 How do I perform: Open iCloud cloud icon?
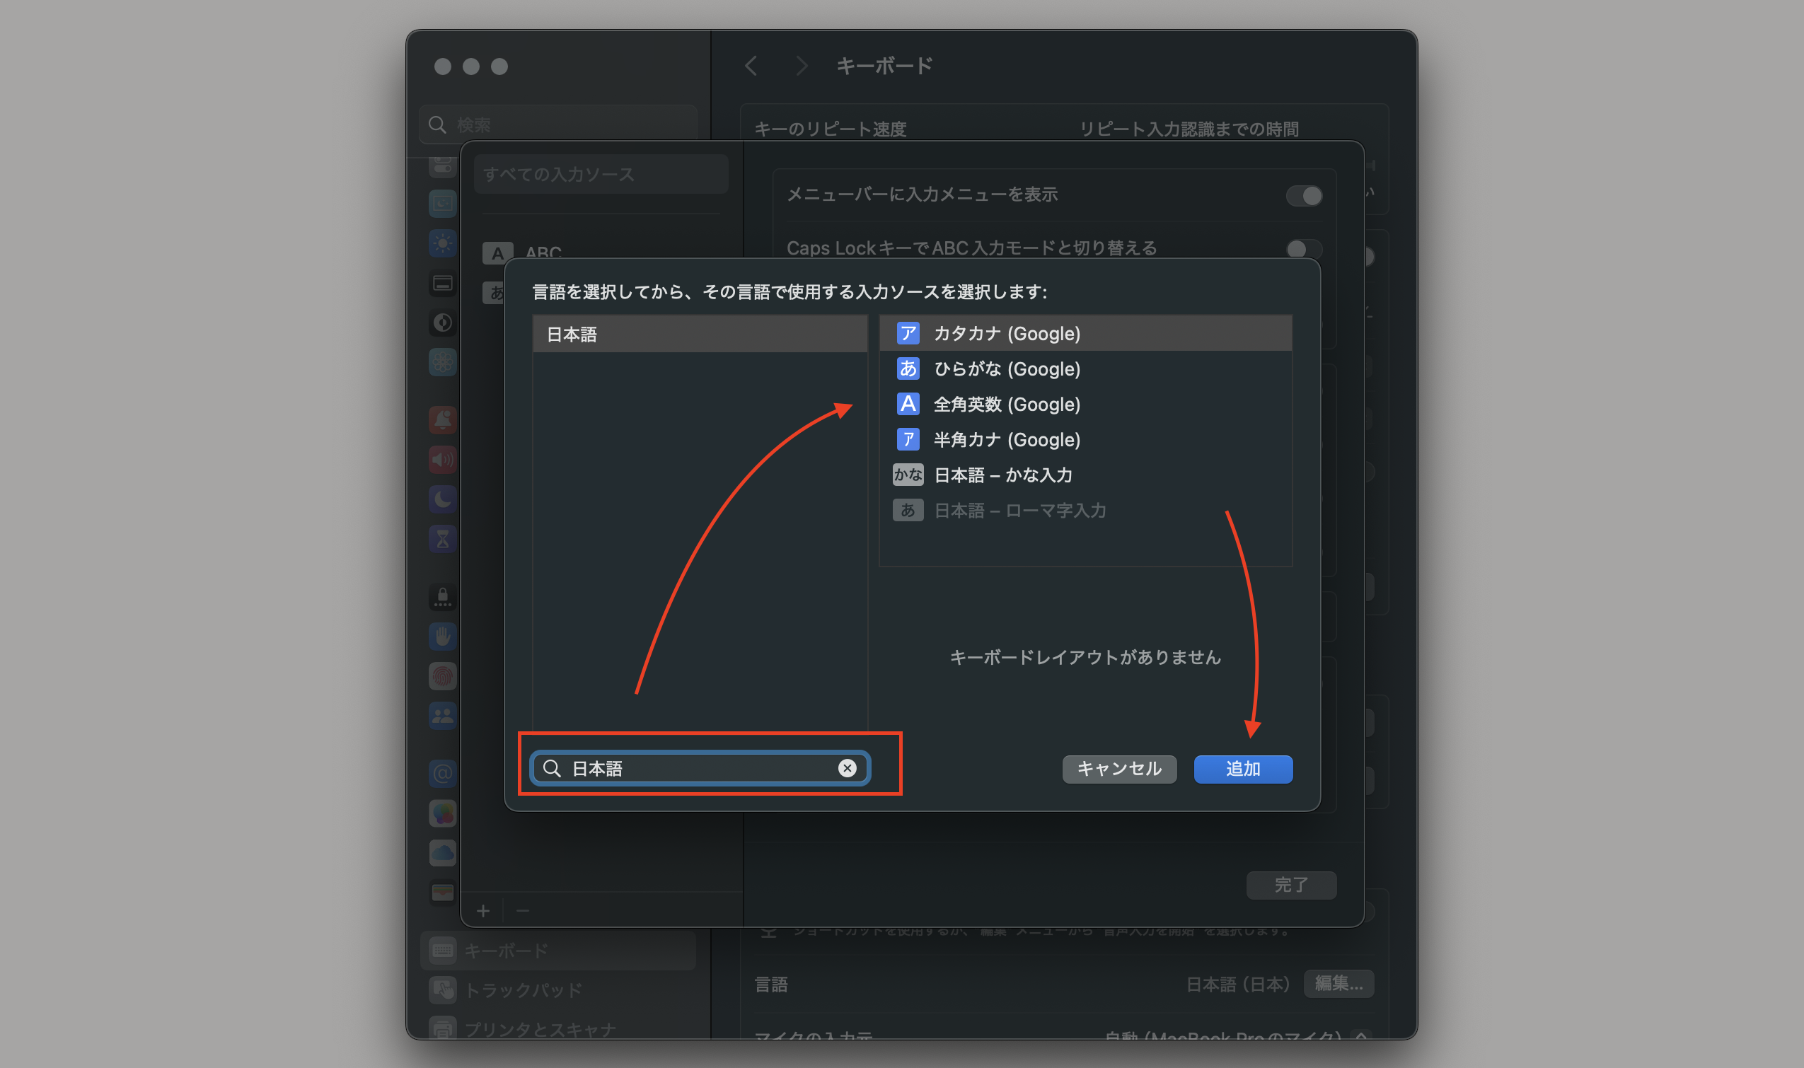coord(443,853)
